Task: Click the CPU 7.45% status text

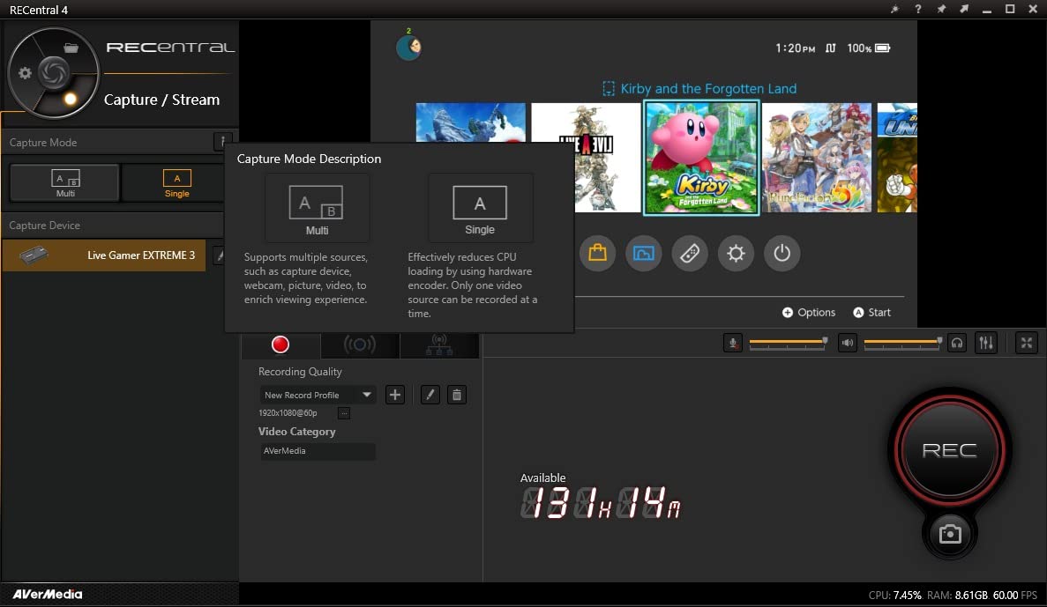Action: (894, 595)
